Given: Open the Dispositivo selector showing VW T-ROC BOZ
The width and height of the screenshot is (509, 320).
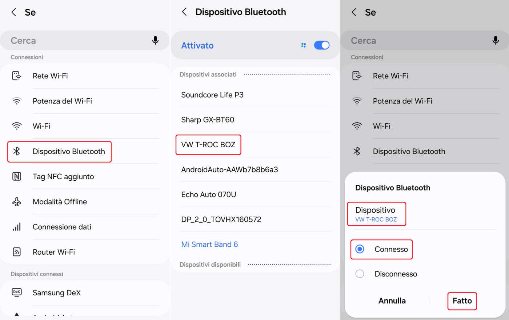Looking at the screenshot, I should pos(376,214).
